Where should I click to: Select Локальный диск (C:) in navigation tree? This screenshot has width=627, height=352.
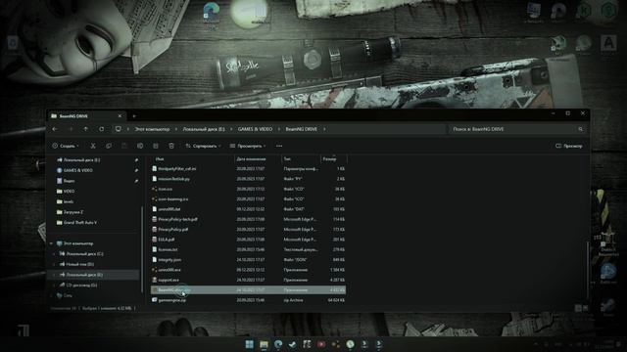coord(84,254)
